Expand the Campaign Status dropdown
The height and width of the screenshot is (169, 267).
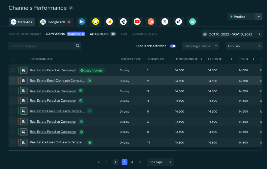point(201,46)
